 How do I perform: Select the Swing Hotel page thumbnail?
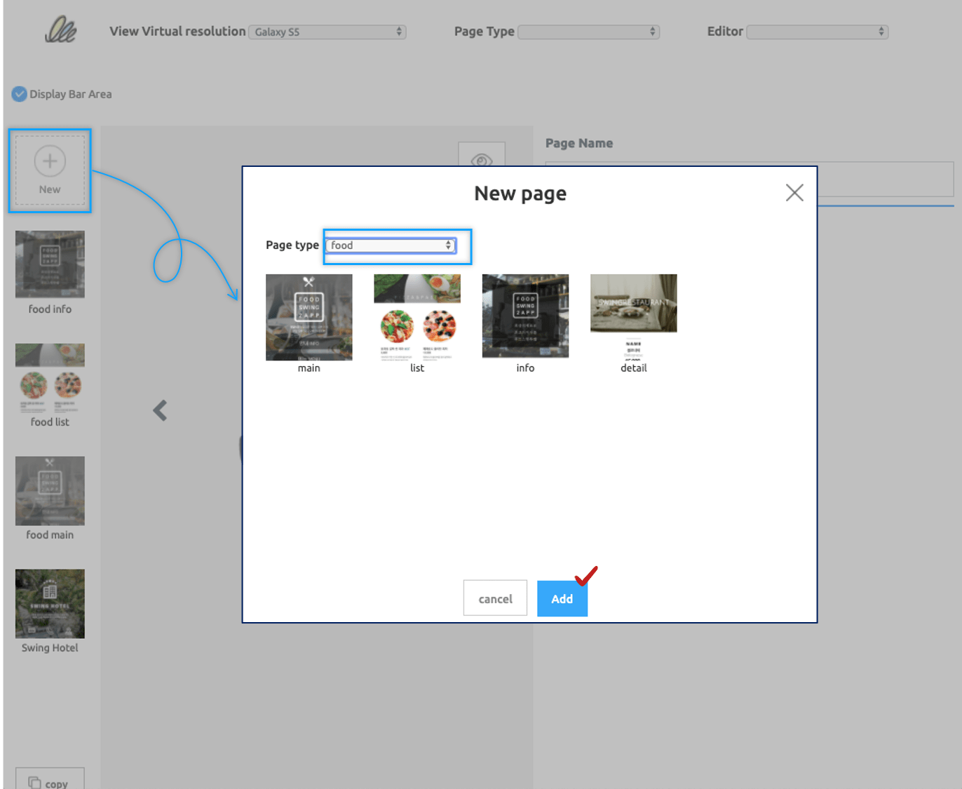click(x=50, y=604)
